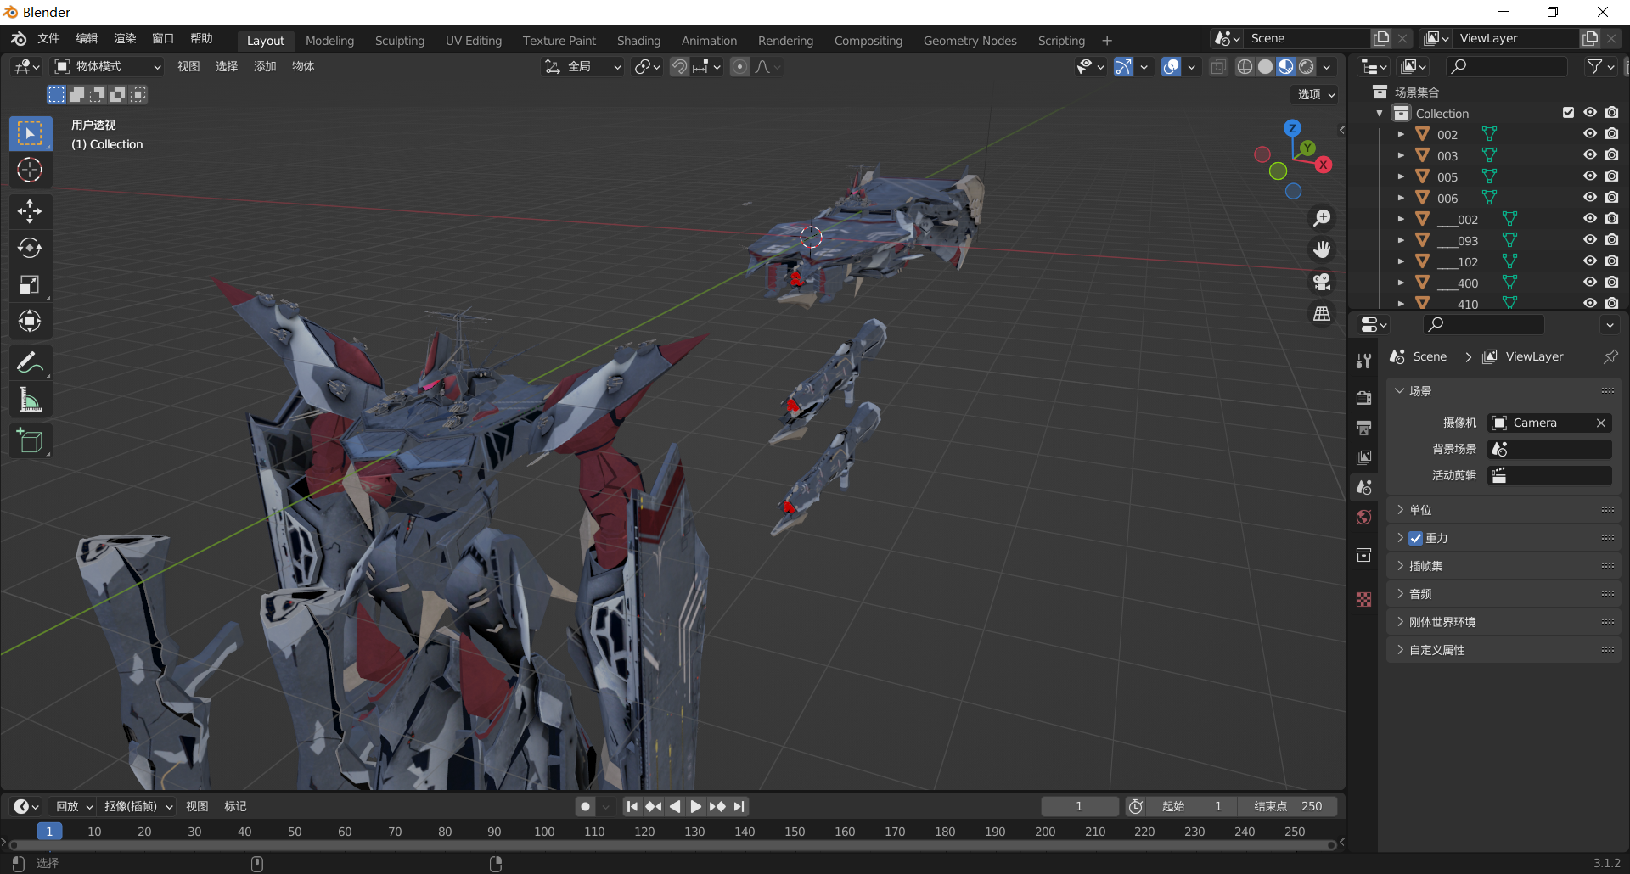Open the 选项 options dropdown

(1316, 94)
